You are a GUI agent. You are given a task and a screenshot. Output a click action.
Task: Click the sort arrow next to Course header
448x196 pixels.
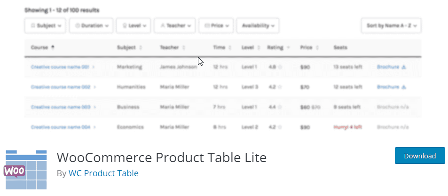53,47
